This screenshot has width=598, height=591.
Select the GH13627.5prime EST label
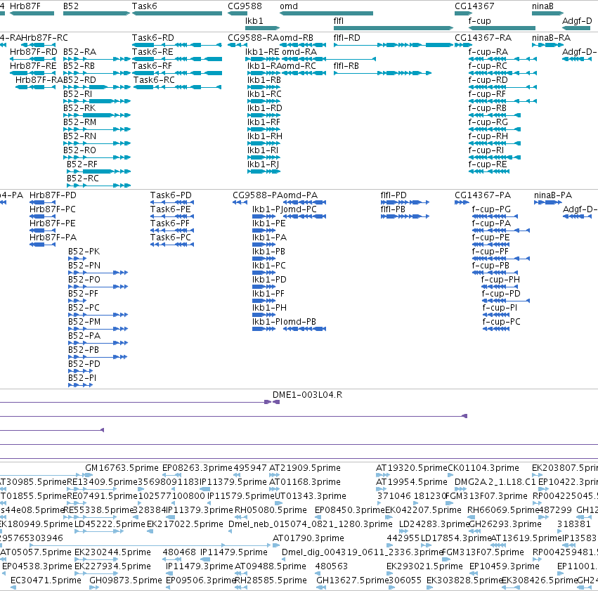353,580
